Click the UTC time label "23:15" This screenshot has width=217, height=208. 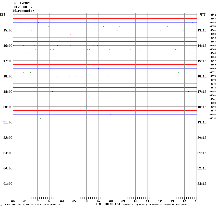click(x=202, y=184)
